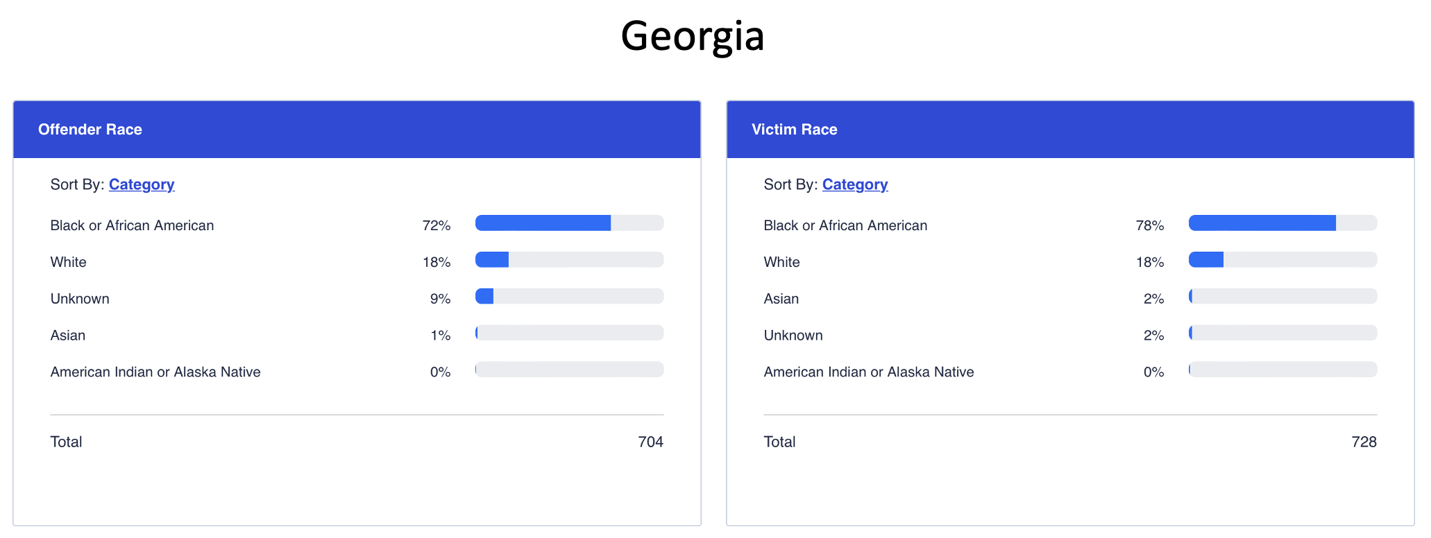Click the Category sort link under Victim Race
The width and height of the screenshot is (1431, 538).
pyautogui.click(x=855, y=184)
